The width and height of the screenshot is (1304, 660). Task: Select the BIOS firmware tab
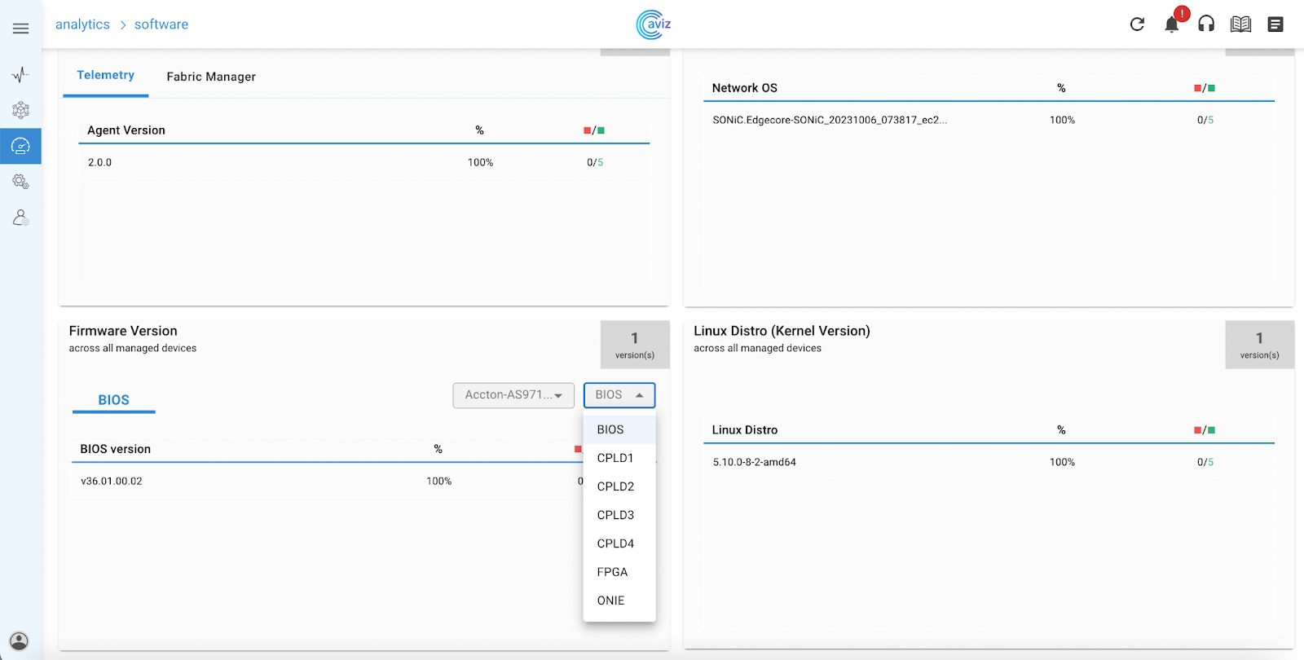[114, 400]
